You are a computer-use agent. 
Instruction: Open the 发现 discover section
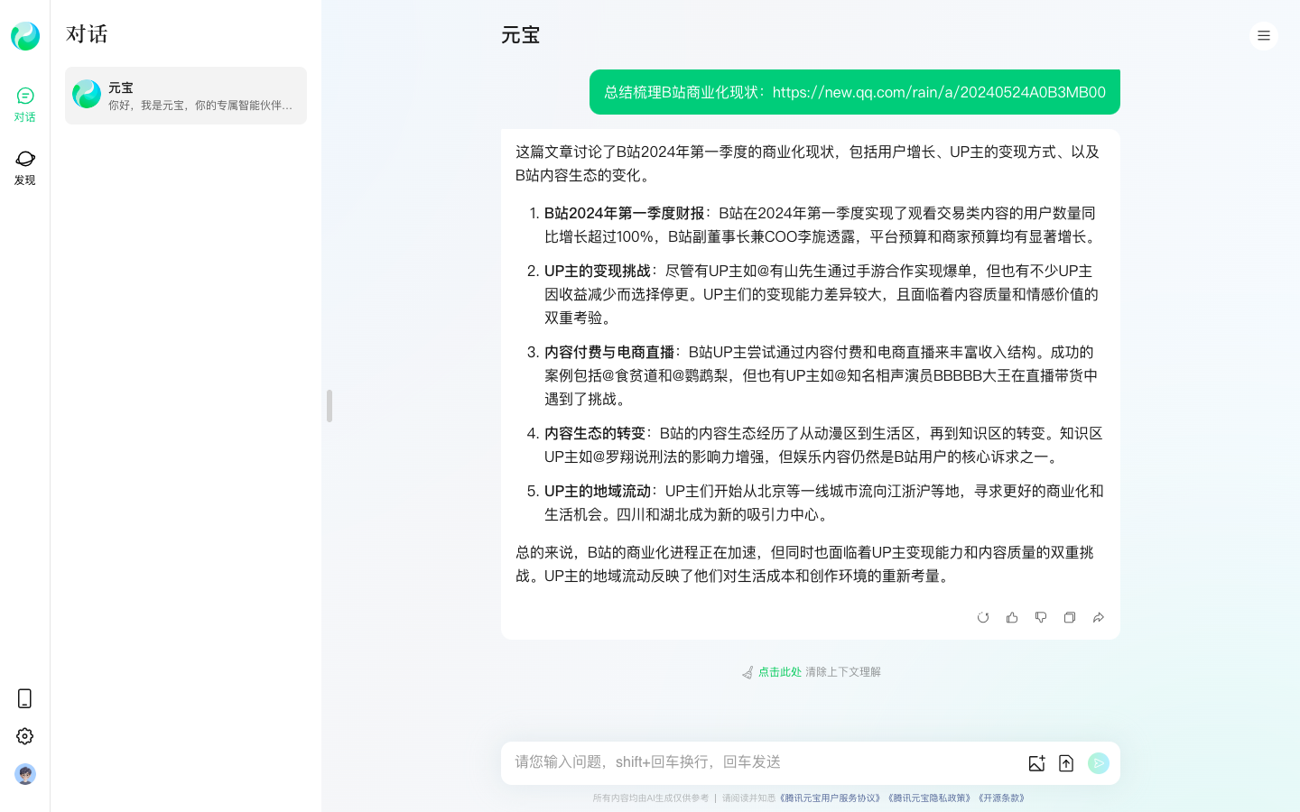click(x=25, y=168)
